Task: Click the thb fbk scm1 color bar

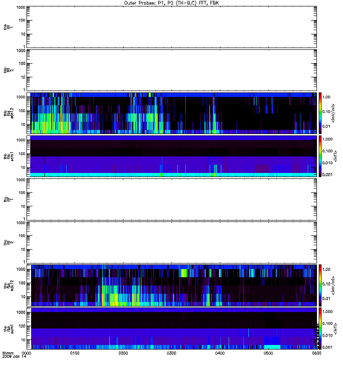Action: click(x=320, y=156)
